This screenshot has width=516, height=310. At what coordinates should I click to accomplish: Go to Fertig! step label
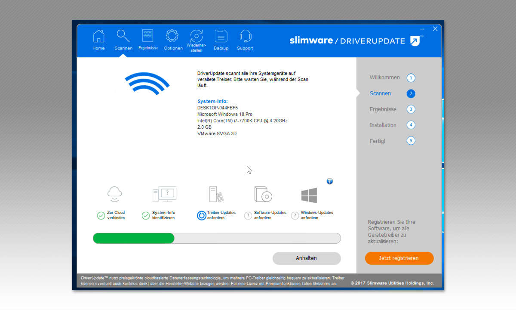tap(378, 141)
